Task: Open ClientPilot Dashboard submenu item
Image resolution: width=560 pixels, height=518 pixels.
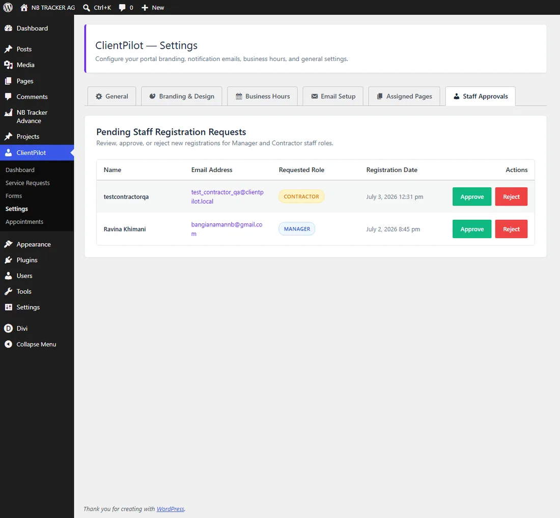Action: [x=20, y=170]
